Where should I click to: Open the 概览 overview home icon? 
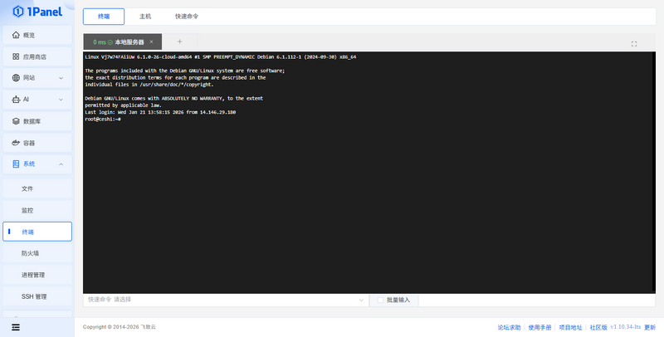click(16, 35)
